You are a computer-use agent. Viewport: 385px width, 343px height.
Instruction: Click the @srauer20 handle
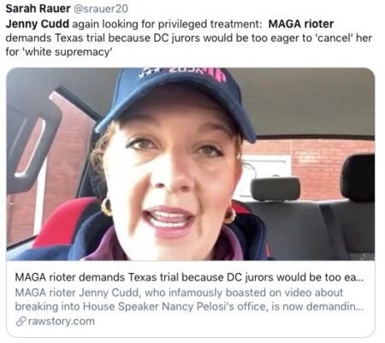point(101,9)
